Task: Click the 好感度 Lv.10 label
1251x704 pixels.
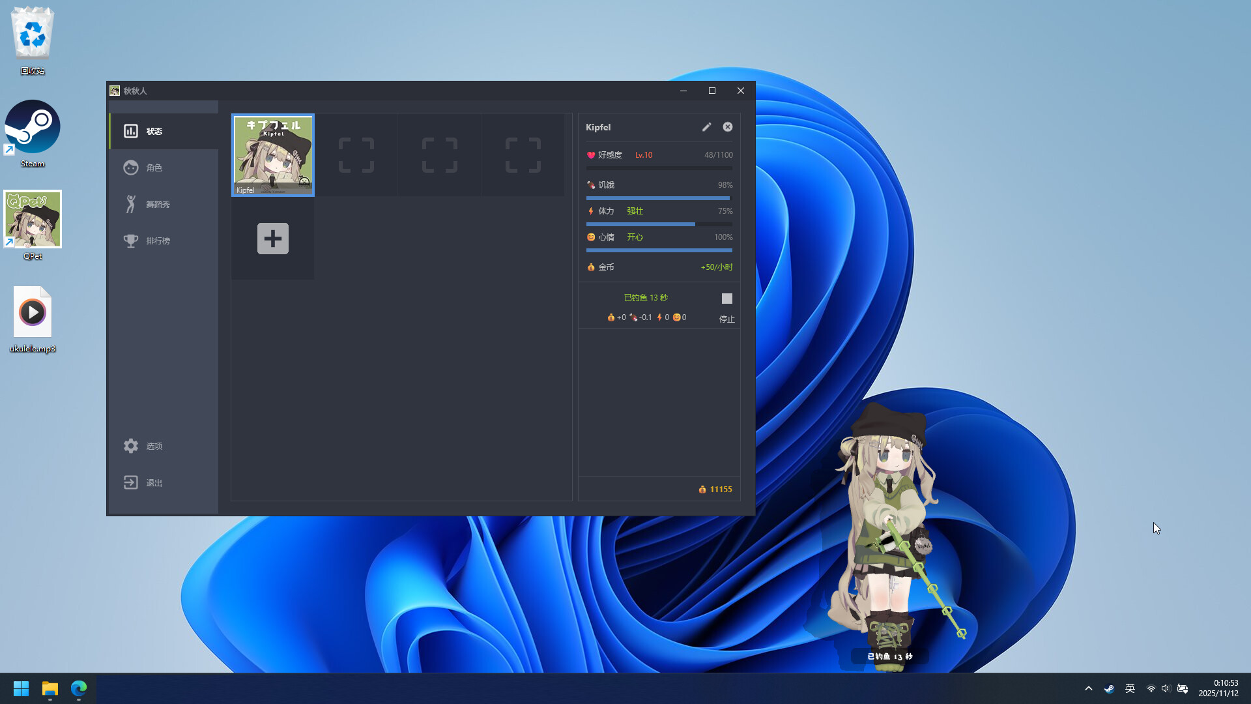Action: click(644, 154)
